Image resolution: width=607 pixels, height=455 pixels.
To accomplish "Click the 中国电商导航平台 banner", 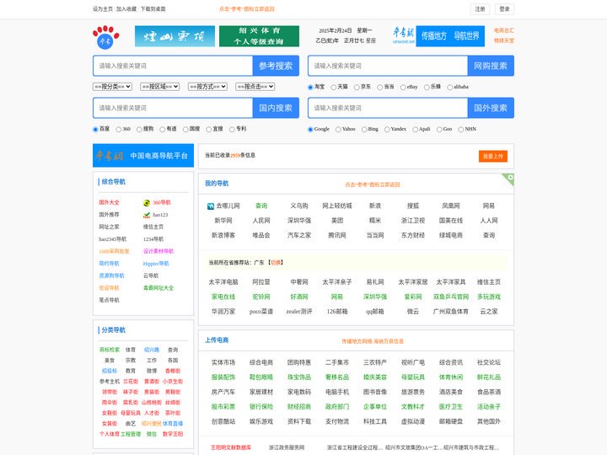I will pos(143,156).
